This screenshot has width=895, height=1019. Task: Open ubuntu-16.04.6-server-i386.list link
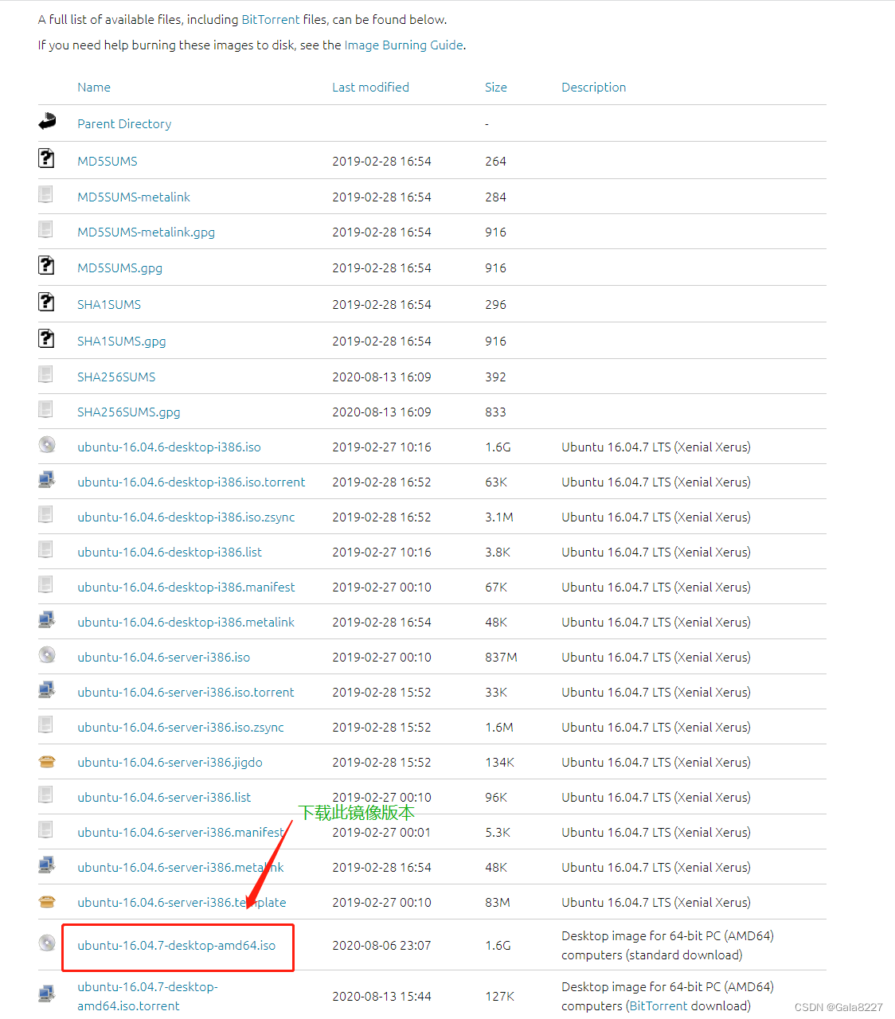pos(164,797)
